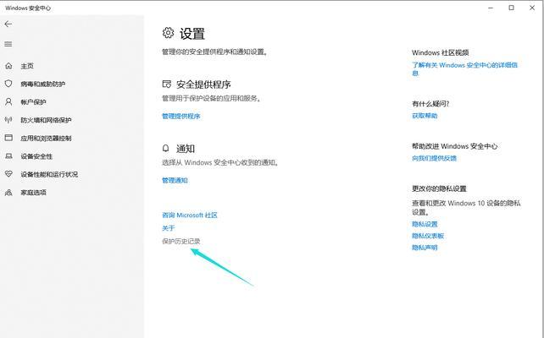
Task: Go to 主页 in sidebar
Action: [x=27, y=66]
